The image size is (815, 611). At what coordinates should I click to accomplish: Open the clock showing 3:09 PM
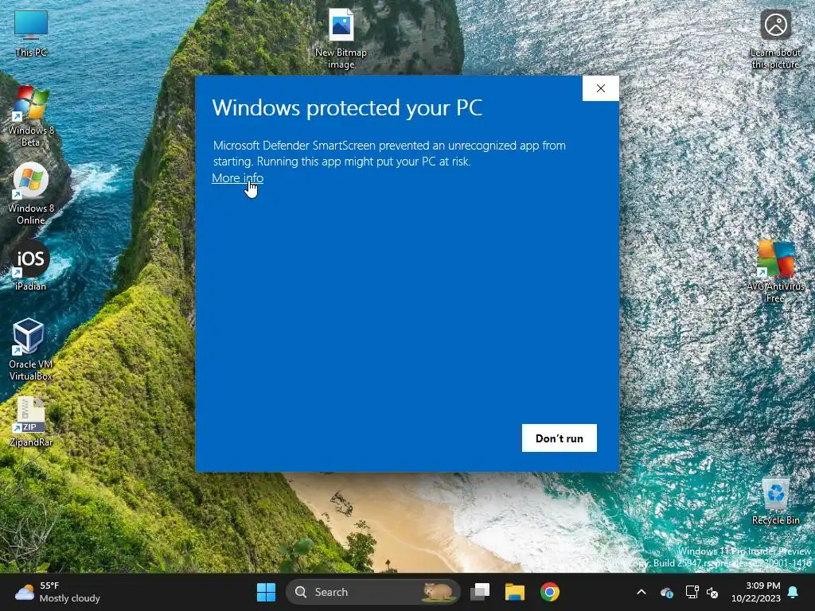coord(756,592)
